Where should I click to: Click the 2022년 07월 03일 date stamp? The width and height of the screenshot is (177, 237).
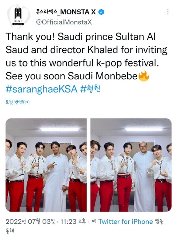point(30,221)
